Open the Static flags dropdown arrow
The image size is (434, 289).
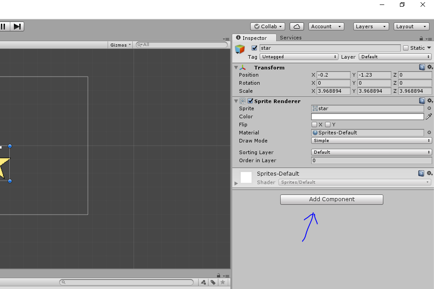pyautogui.click(x=429, y=47)
